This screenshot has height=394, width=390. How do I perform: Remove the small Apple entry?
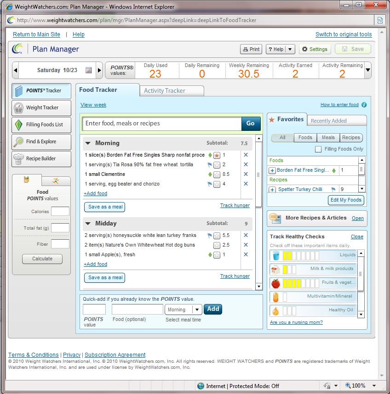(x=246, y=254)
